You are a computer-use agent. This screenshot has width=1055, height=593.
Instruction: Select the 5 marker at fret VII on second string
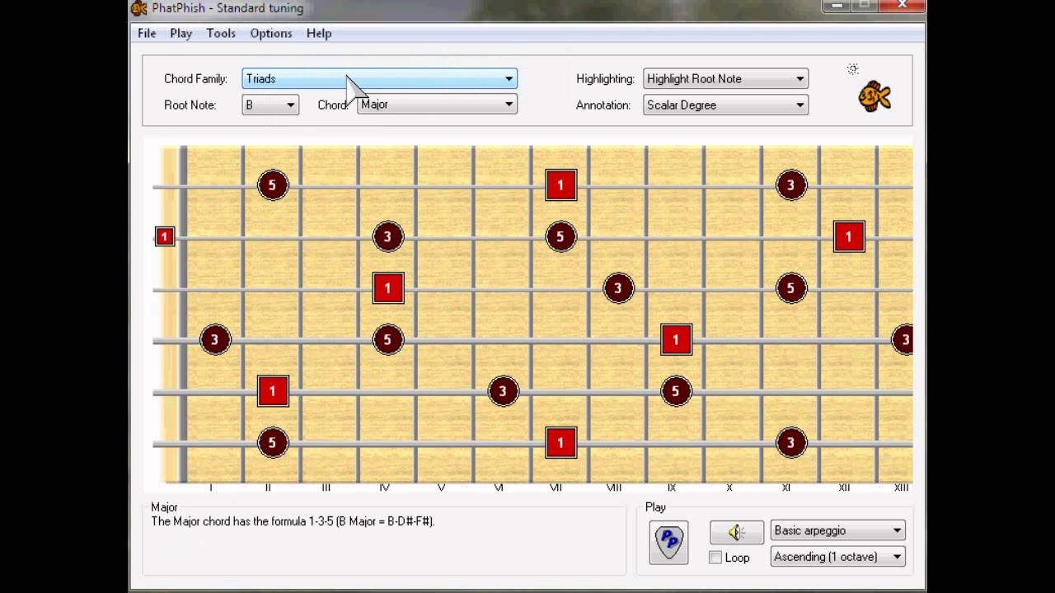point(560,237)
